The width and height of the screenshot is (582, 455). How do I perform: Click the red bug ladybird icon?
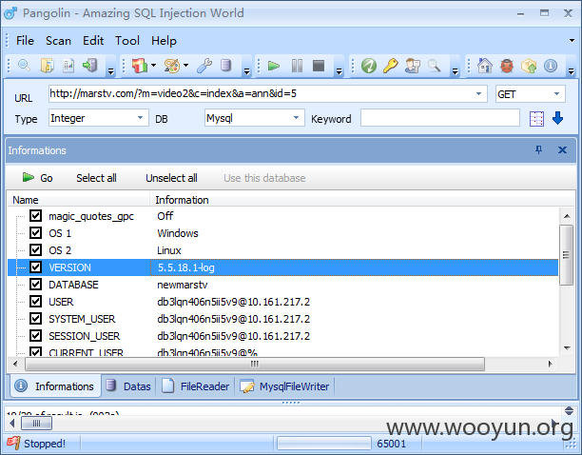point(507,66)
